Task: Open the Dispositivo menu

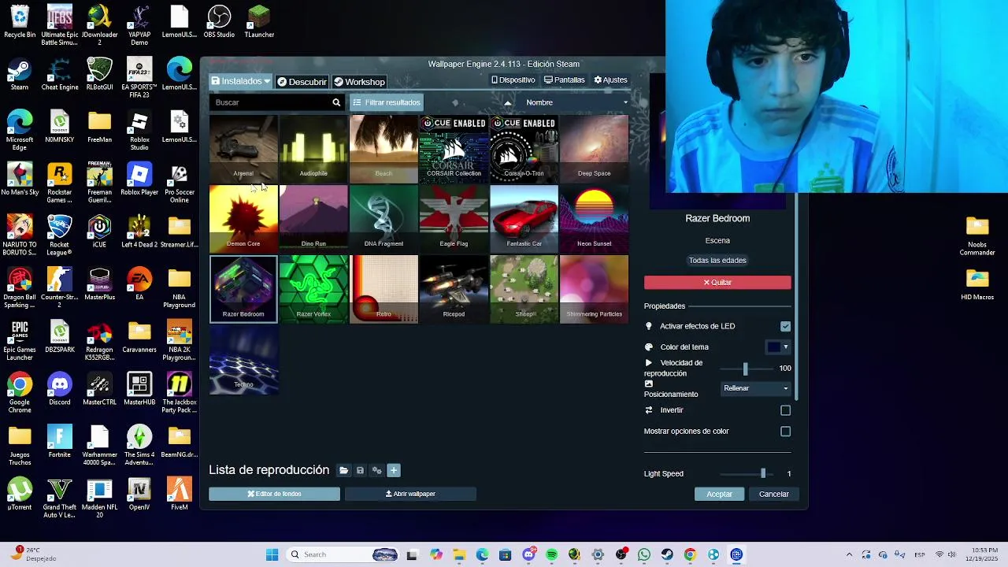Action: [x=513, y=80]
